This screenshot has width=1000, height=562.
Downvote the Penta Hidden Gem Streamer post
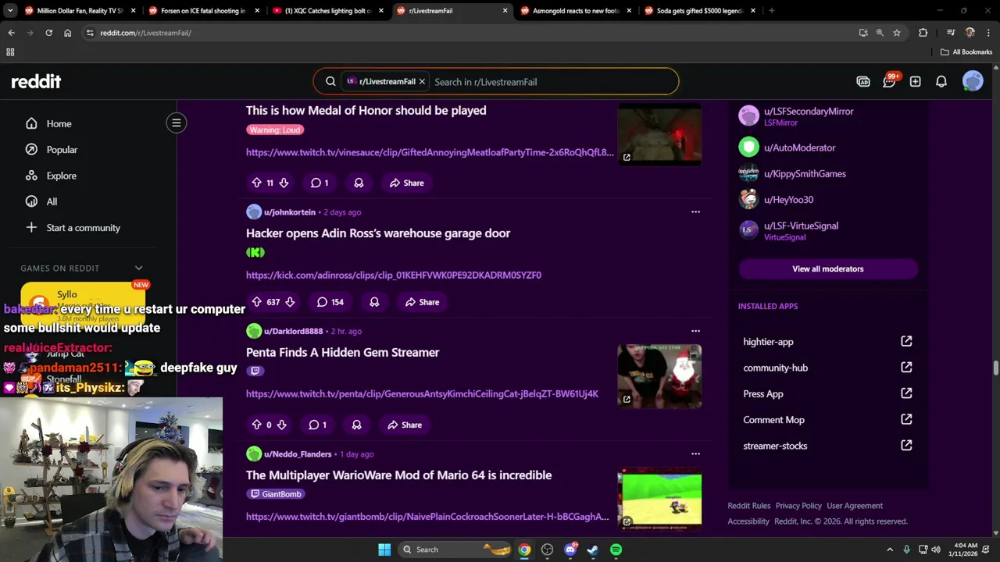(281, 425)
